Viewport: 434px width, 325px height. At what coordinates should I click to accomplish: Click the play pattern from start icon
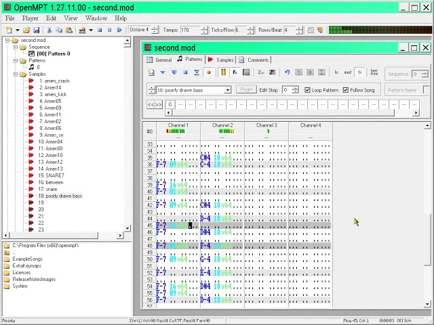(x=174, y=72)
